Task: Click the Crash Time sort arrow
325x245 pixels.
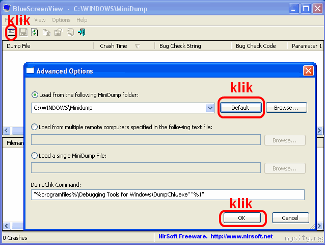Action: point(137,46)
